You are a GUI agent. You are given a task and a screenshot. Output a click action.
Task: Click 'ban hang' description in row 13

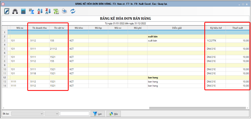click(x=177, y=82)
